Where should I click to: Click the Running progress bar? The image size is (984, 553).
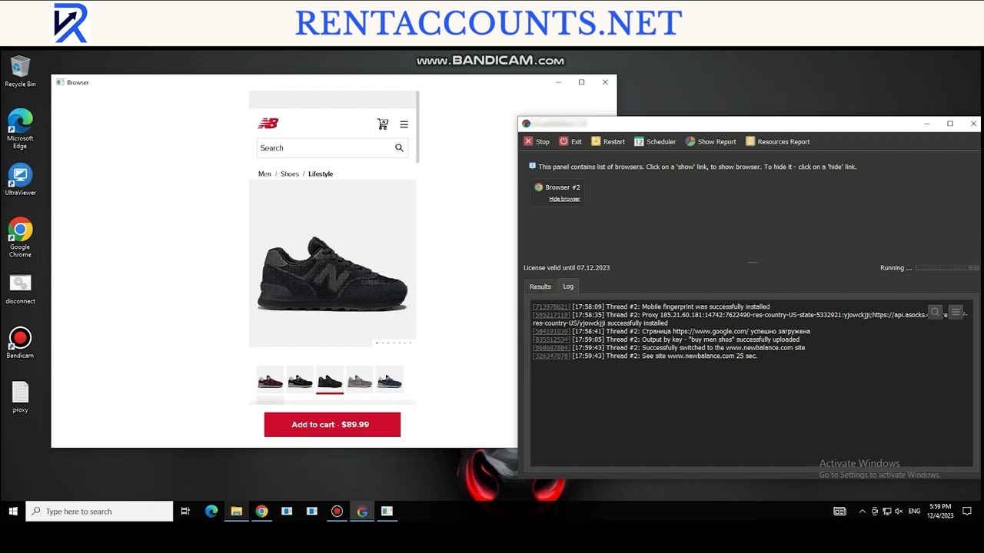tap(948, 267)
